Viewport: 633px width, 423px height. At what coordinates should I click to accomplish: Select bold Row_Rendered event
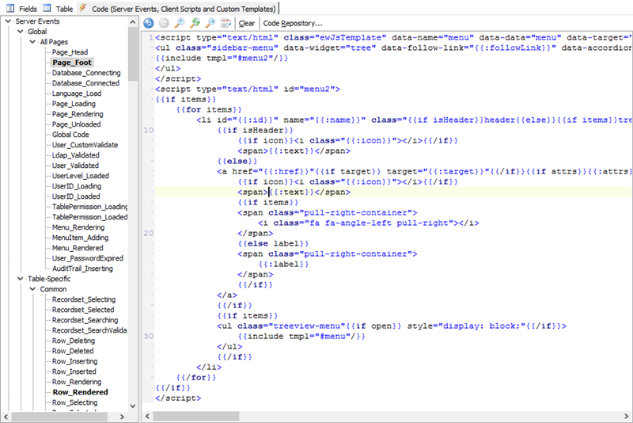point(80,392)
